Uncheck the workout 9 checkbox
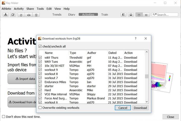 tap(40, 70)
